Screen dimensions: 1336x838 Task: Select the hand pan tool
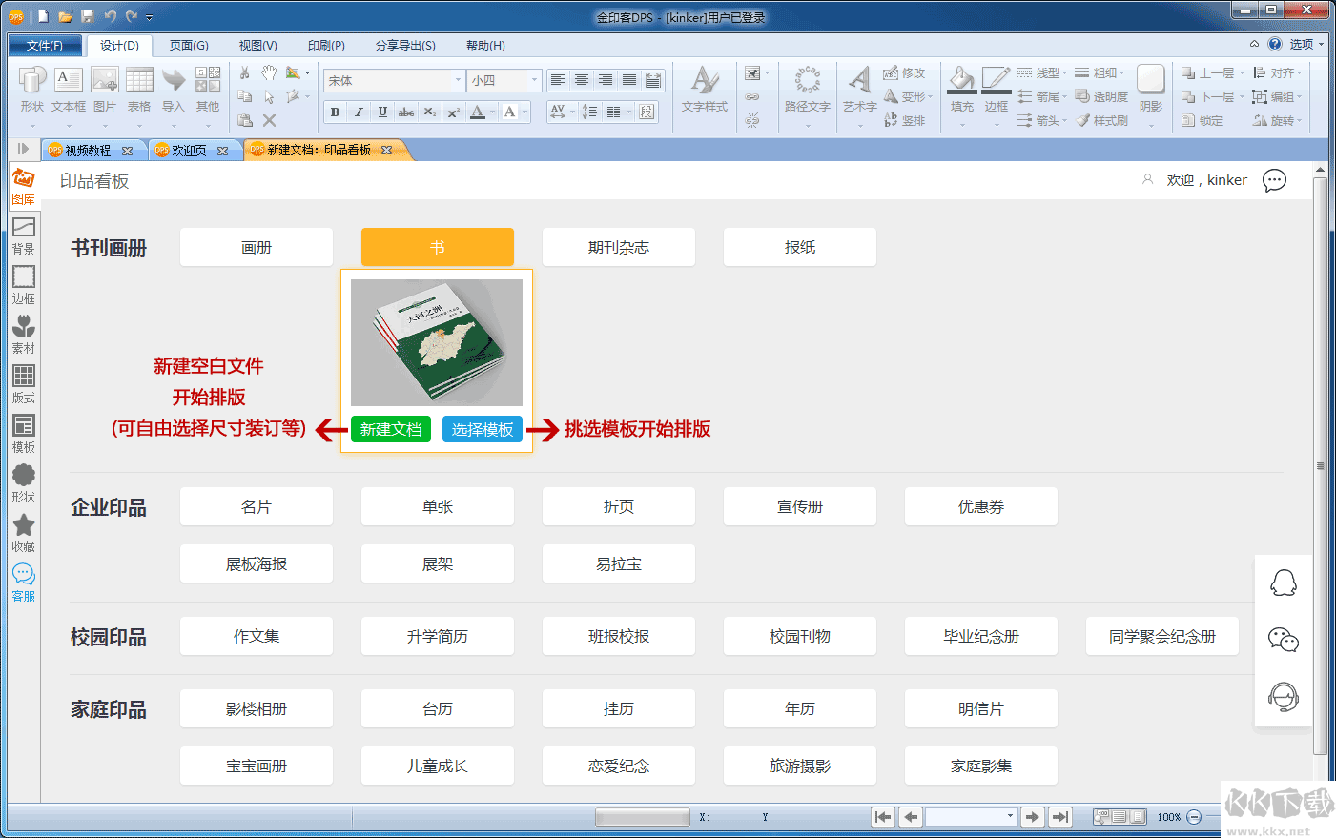point(269,72)
